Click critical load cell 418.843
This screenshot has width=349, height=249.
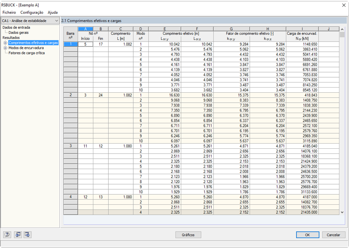click(x=302, y=95)
